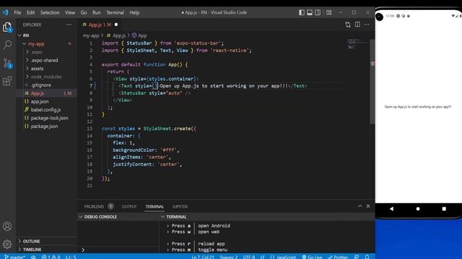This screenshot has width=462, height=259.
Task: Toggle the primary side bar
Action: (302, 12)
